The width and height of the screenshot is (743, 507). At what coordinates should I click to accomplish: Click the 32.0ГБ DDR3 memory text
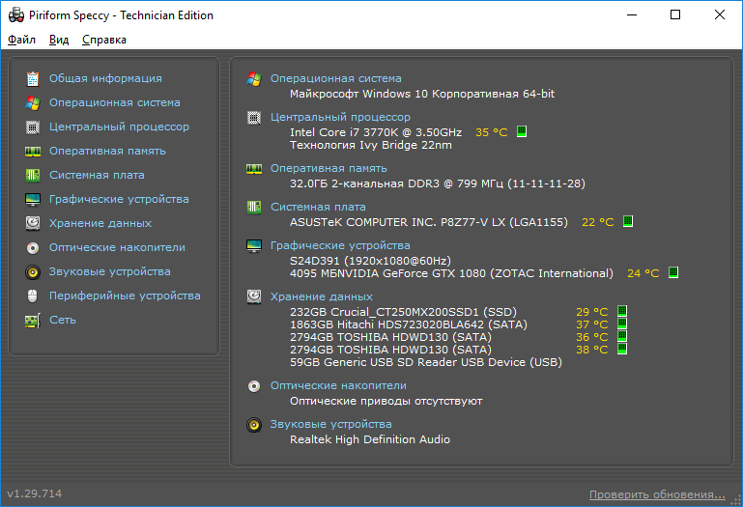(x=438, y=183)
